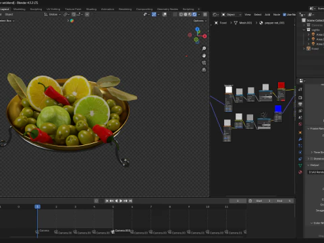Screen dimensions: 324x243
Task: Switch to the Geometry Nodes workspace tab
Action: coord(167,9)
